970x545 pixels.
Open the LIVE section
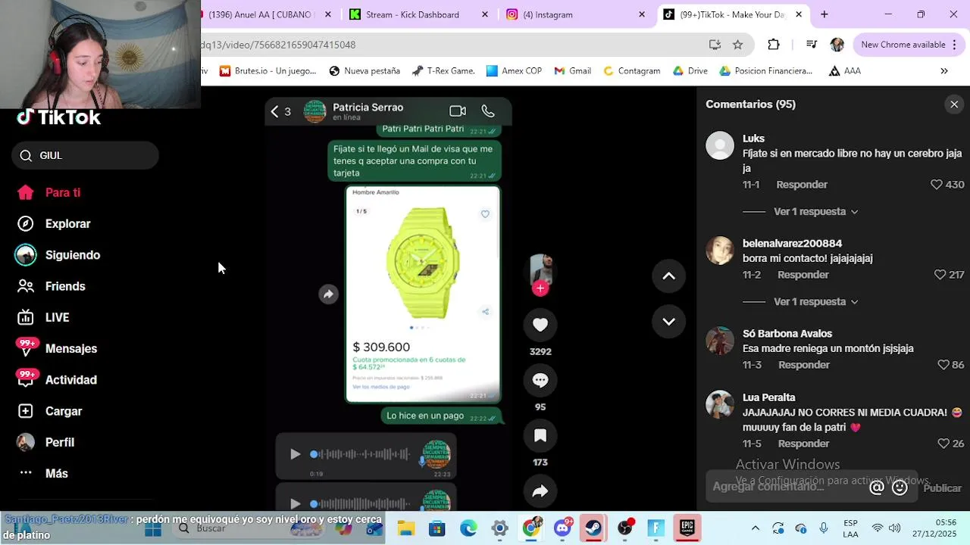point(44,317)
